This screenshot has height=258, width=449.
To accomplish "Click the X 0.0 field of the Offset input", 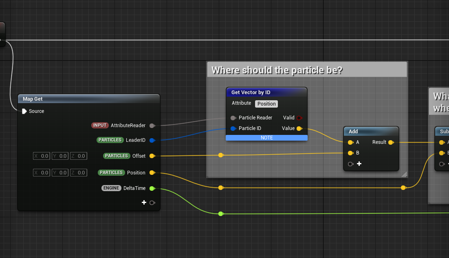I will pyautogui.click(x=41, y=156).
